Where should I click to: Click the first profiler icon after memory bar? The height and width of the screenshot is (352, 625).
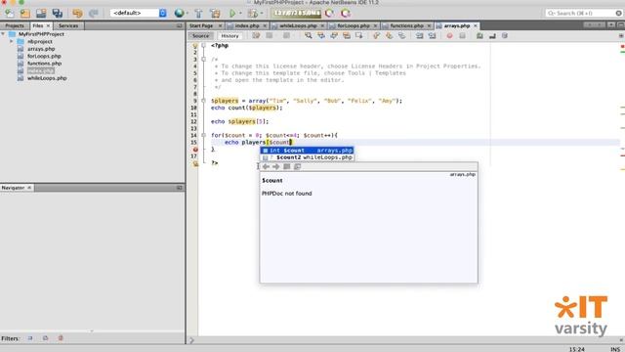pos(330,13)
